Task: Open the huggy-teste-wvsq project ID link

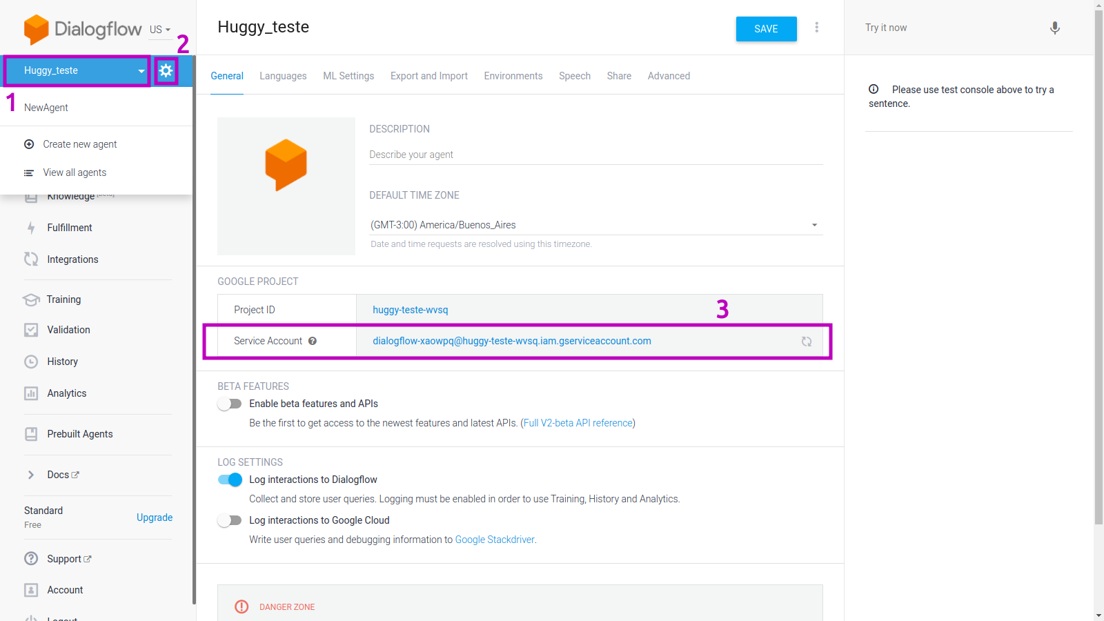Action: coord(411,310)
